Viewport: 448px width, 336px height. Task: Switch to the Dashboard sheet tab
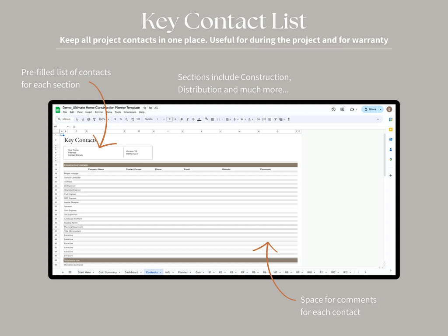(x=132, y=272)
